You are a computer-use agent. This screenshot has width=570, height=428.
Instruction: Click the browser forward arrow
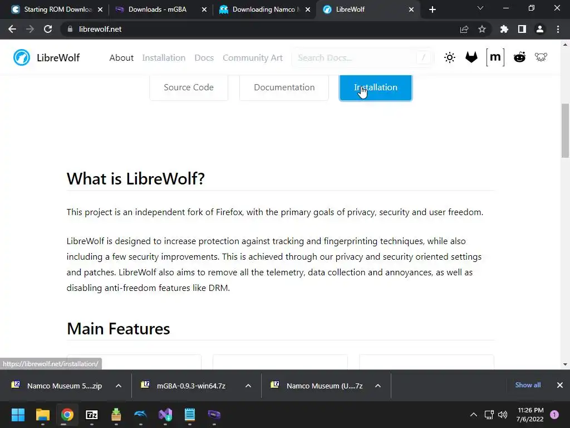tap(30, 29)
